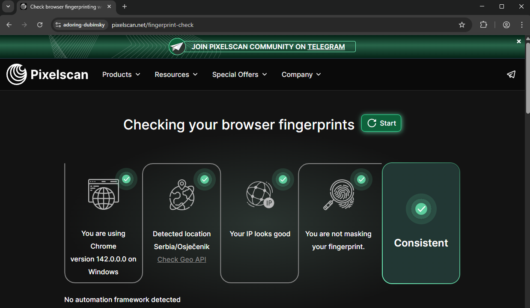
Task: Click the location map pin icon
Action: tap(182, 195)
